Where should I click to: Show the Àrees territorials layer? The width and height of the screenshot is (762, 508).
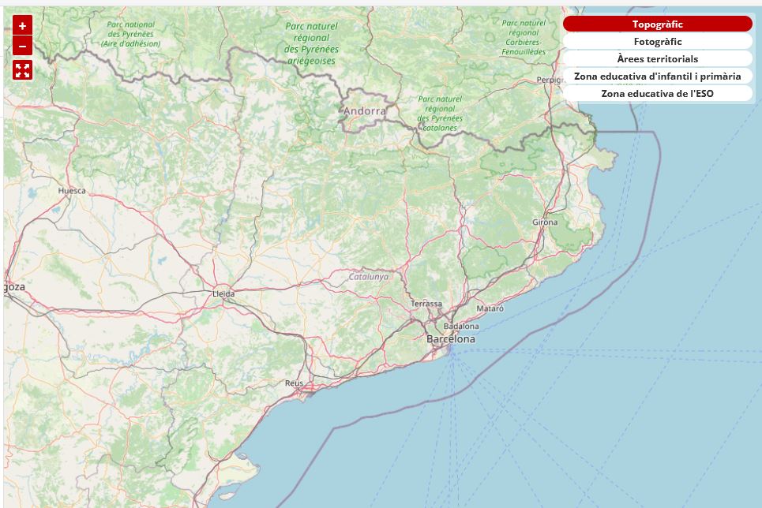[x=657, y=59]
